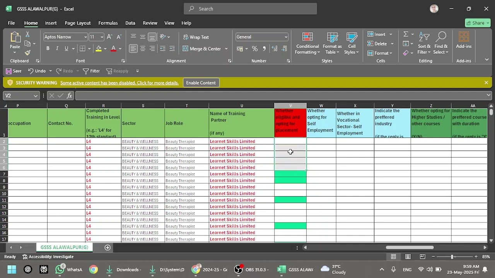The width and height of the screenshot is (495, 278).
Task: Increase font size with larger A
Action: click(109, 37)
